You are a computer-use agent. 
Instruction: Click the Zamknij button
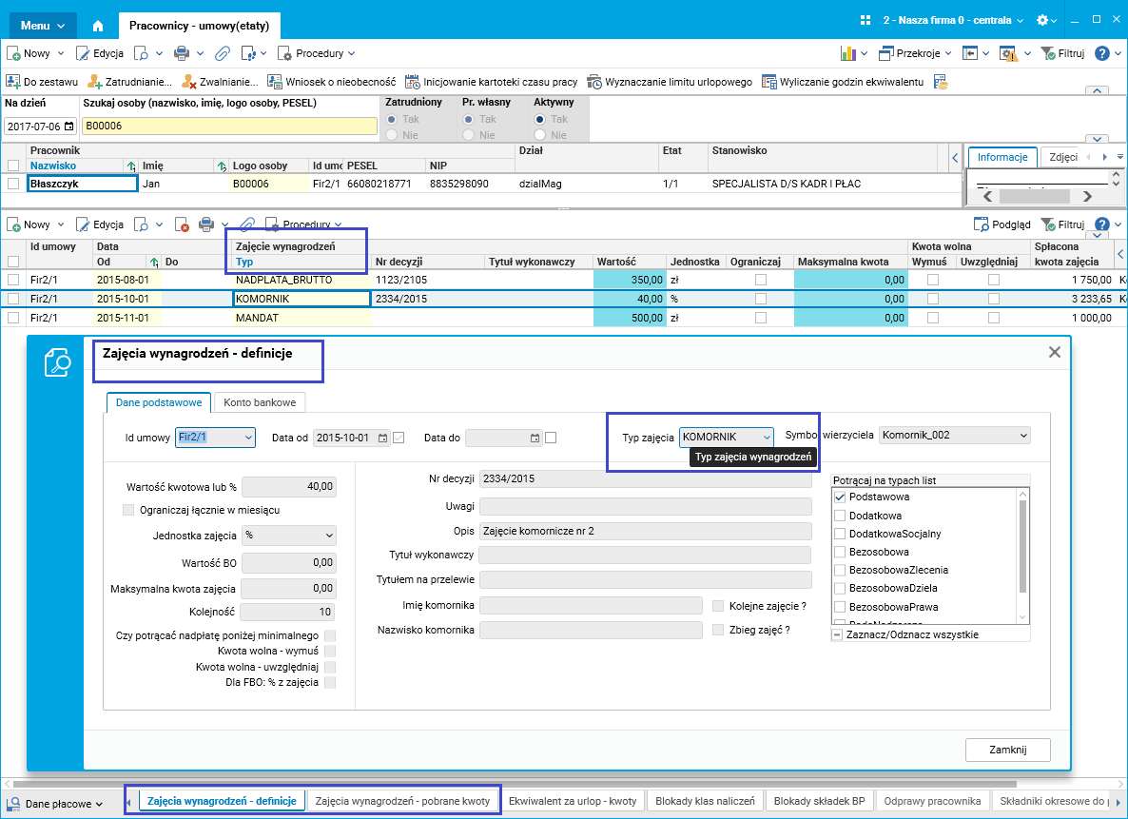pyautogui.click(x=1007, y=750)
